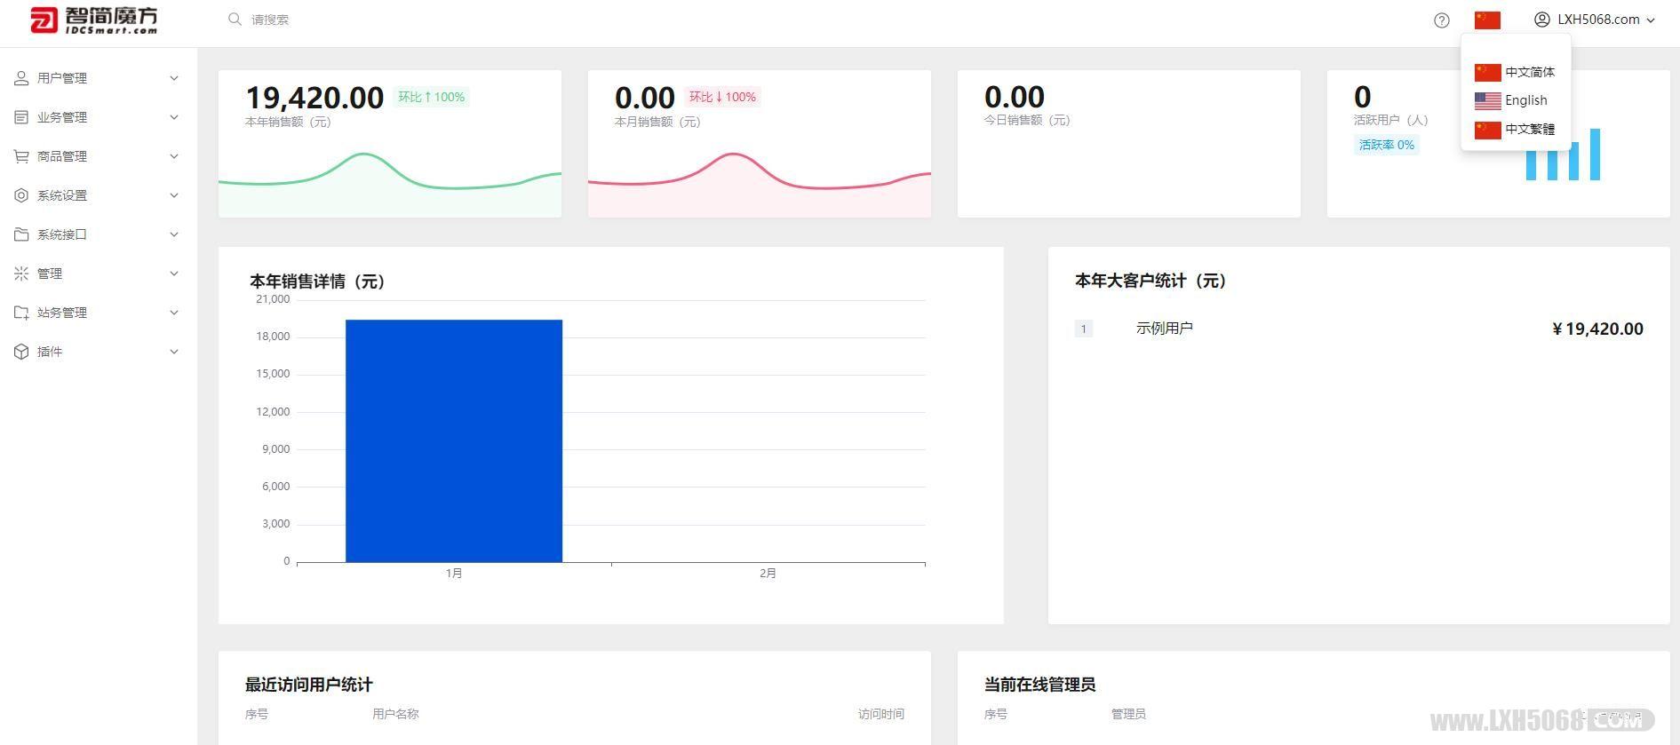Select English language option
The image size is (1680, 745).
point(1516,100)
